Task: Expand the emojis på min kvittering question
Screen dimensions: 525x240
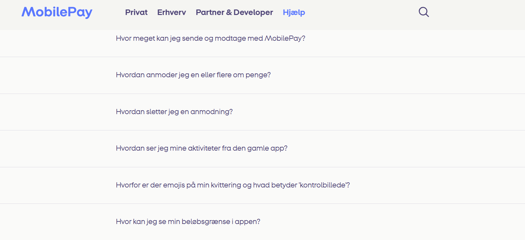Action: click(233, 185)
